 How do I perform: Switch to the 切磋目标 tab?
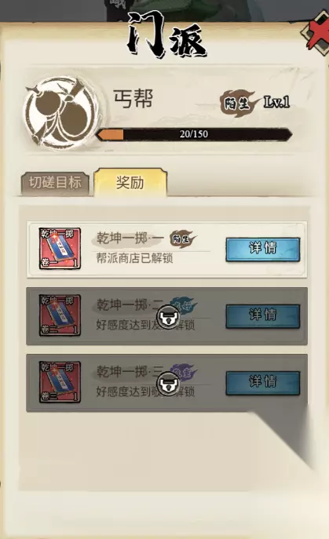55,184
